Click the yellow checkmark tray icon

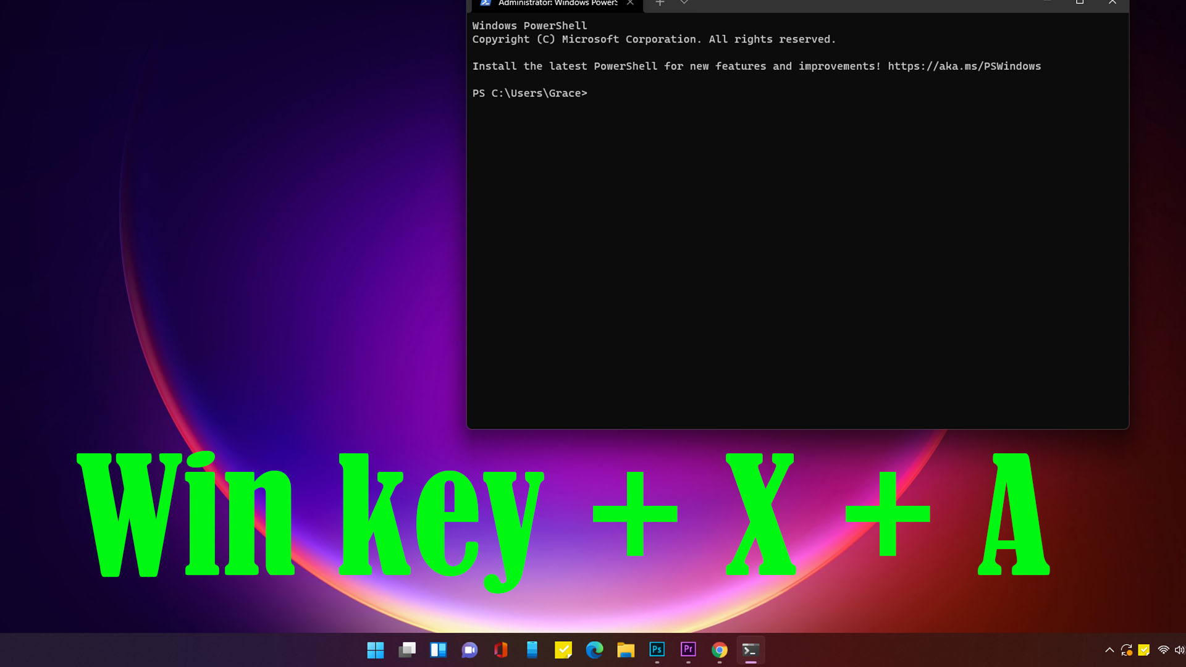(1144, 650)
